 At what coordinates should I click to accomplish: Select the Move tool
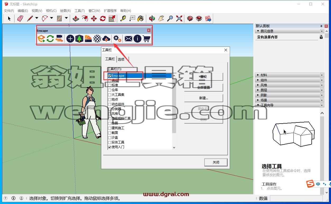tap(94, 18)
